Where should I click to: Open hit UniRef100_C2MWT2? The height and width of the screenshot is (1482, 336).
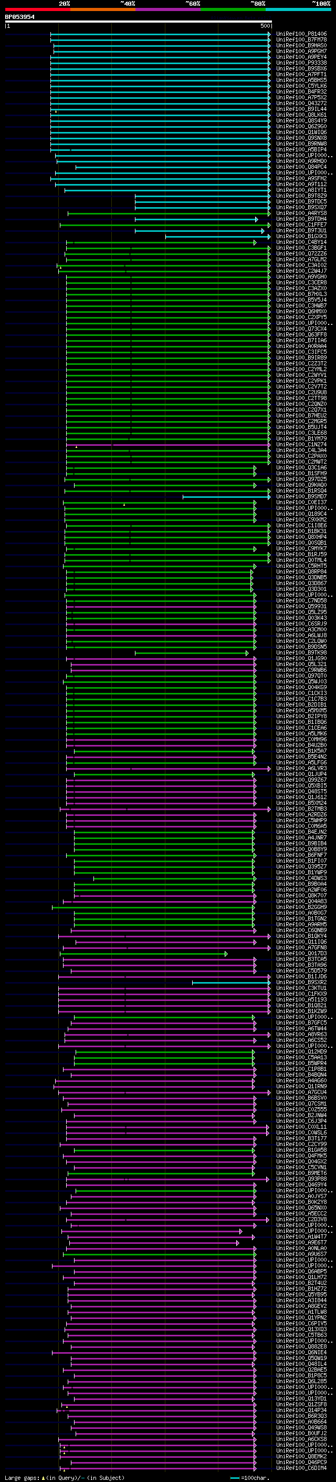click(301, 462)
